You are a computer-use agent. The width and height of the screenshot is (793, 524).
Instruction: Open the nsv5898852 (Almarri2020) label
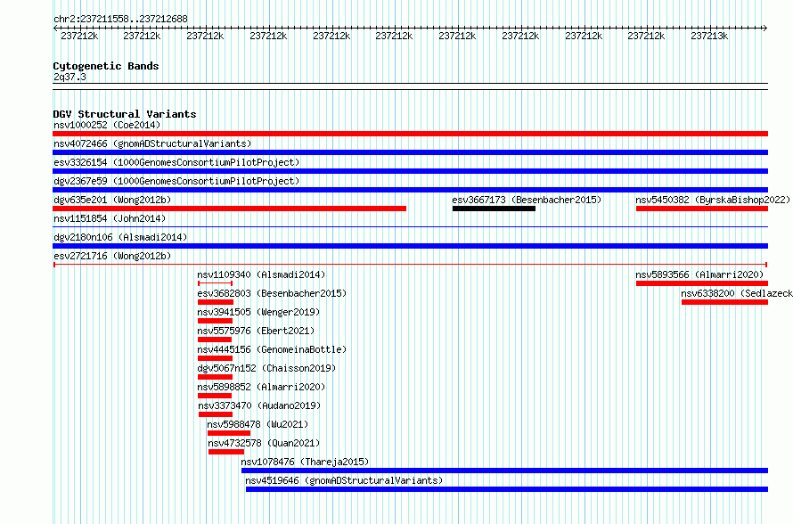point(261,387)
